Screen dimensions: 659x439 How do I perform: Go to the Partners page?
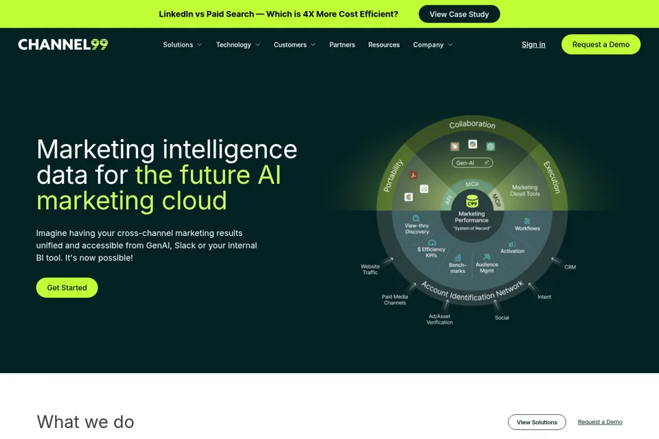pyautogui.click(x=342, y=45)
